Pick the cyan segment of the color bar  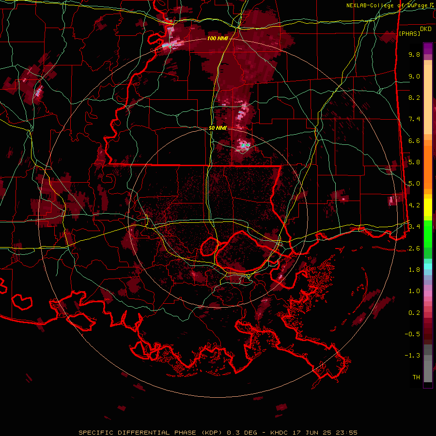(428, 266)
